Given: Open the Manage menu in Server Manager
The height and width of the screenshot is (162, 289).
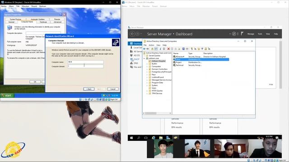Looking at the screenshot, I should pos(251,34).
